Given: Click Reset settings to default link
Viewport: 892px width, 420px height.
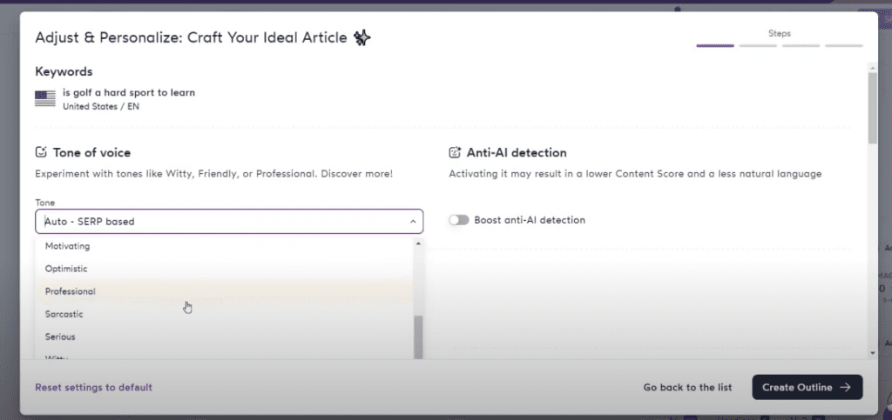Looking at the screenshot, I should [x=93, y=387].
